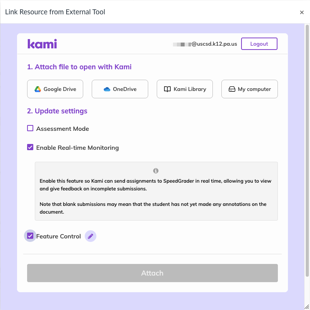Click the 'Link Resource from External Tool' title
This screenshot has height=310, width=310.
[55, 12]
